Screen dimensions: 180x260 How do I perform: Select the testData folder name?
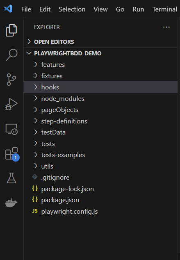click(53, 132)
